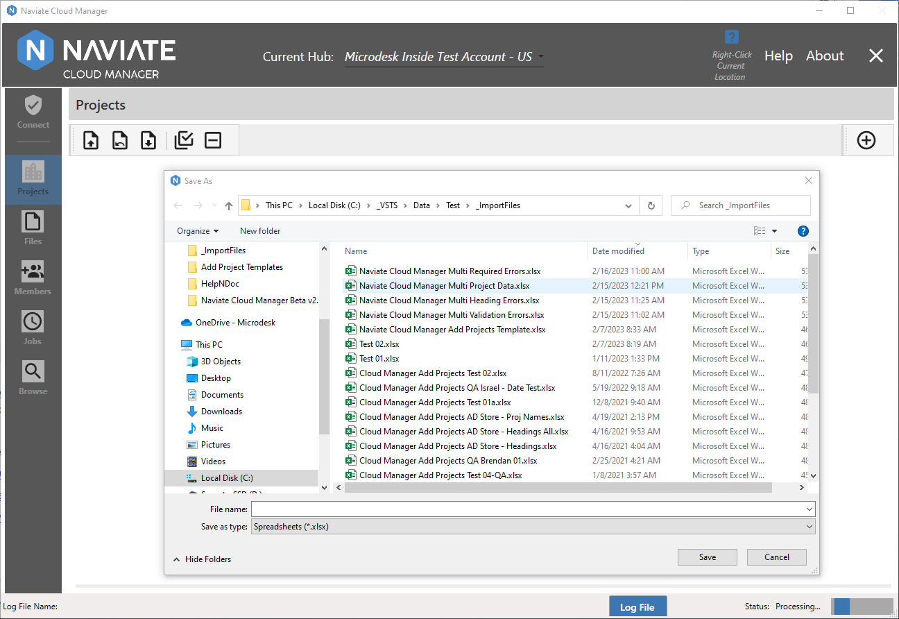
Task: Open the Browse sidebar section
Action: point(33,379)
